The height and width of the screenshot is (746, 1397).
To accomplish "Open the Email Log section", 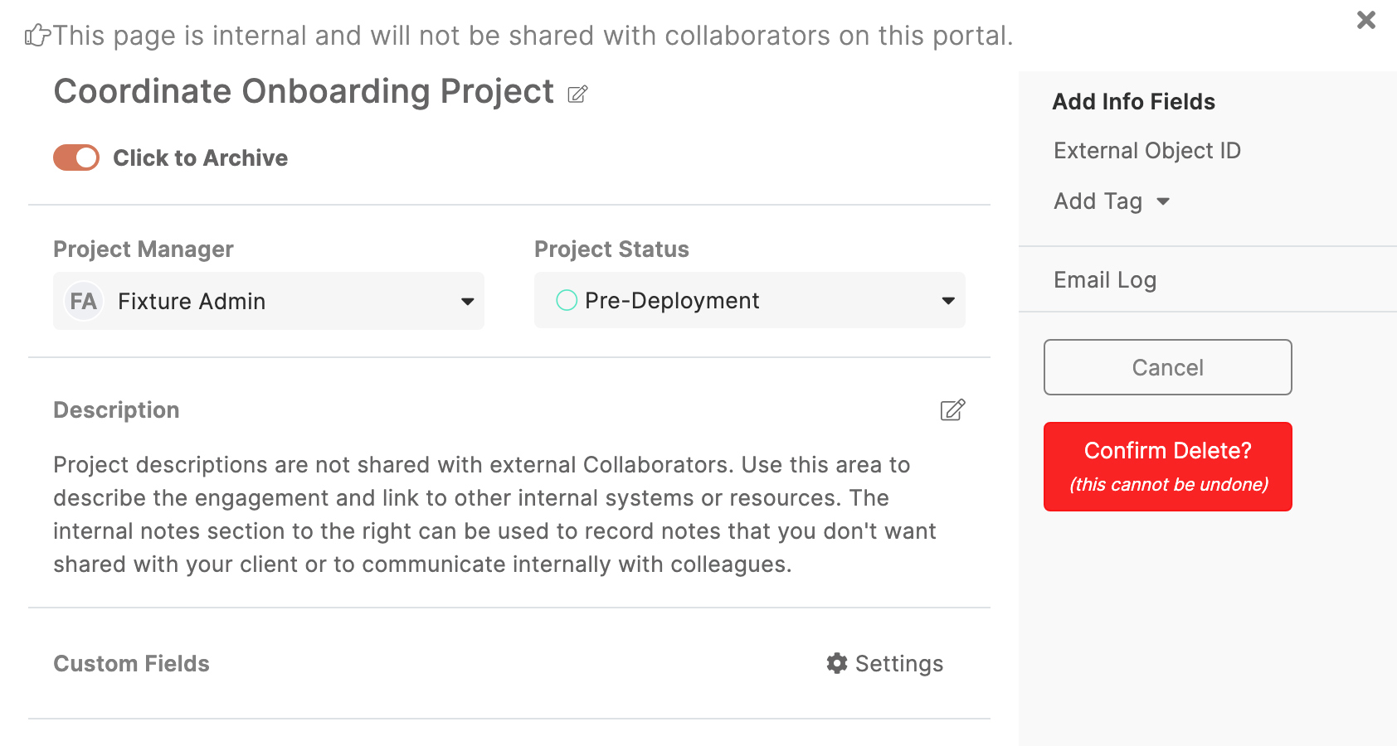I will tap(1105, 280).
